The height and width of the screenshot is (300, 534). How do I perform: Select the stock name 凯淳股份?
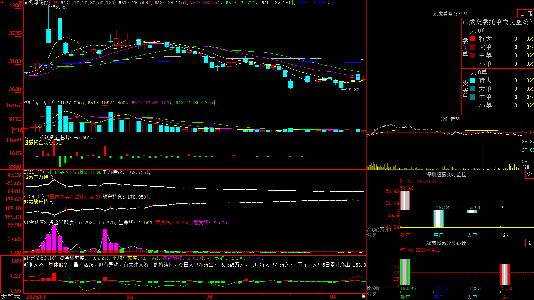pos(38,3)
